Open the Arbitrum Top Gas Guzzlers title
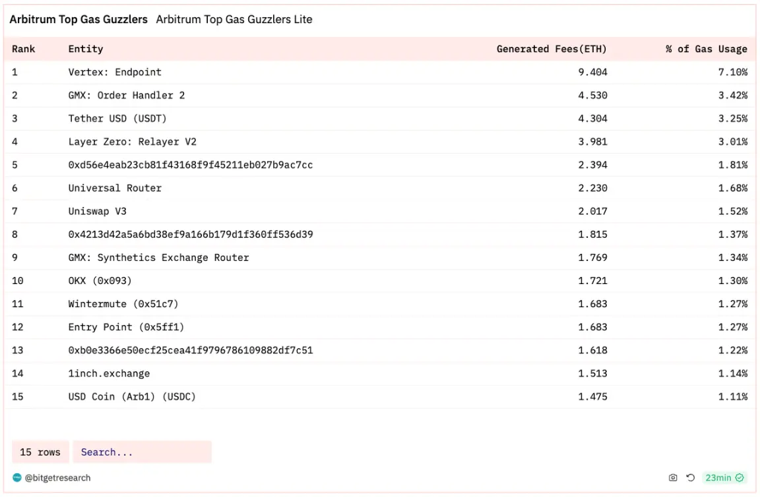Screen dimensions: 760x497 79,20
